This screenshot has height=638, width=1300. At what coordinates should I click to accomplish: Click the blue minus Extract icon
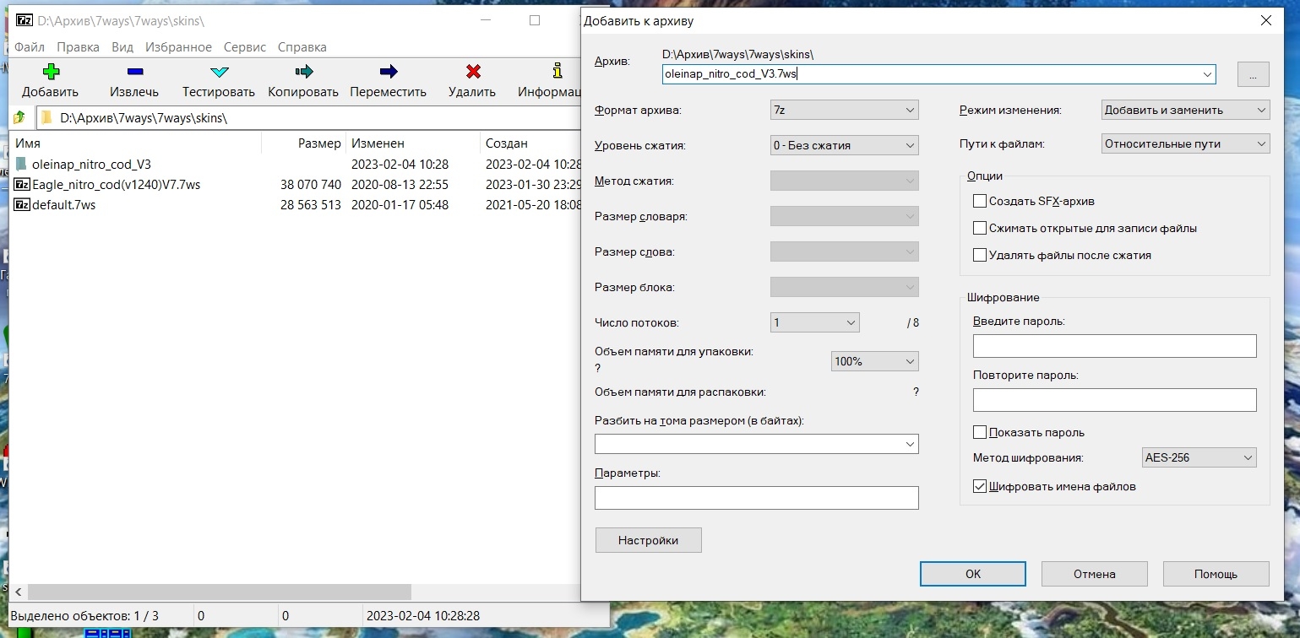[134, 73]
